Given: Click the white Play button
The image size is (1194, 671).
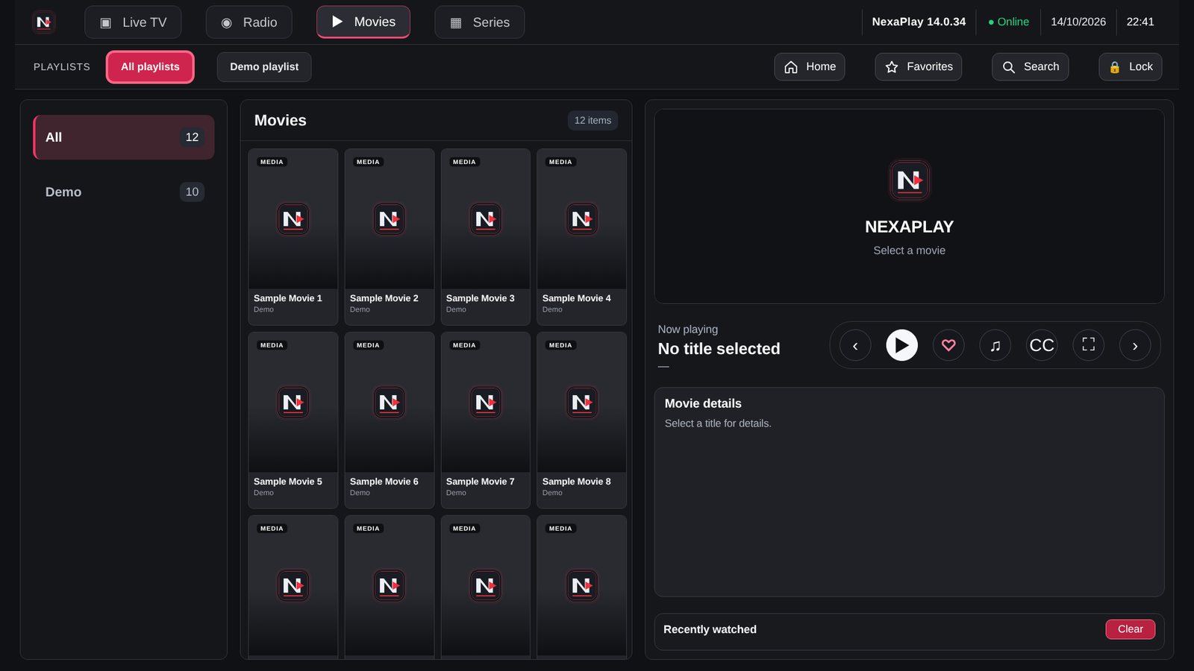Looking at the screenshot, I should tap(901, 345).
